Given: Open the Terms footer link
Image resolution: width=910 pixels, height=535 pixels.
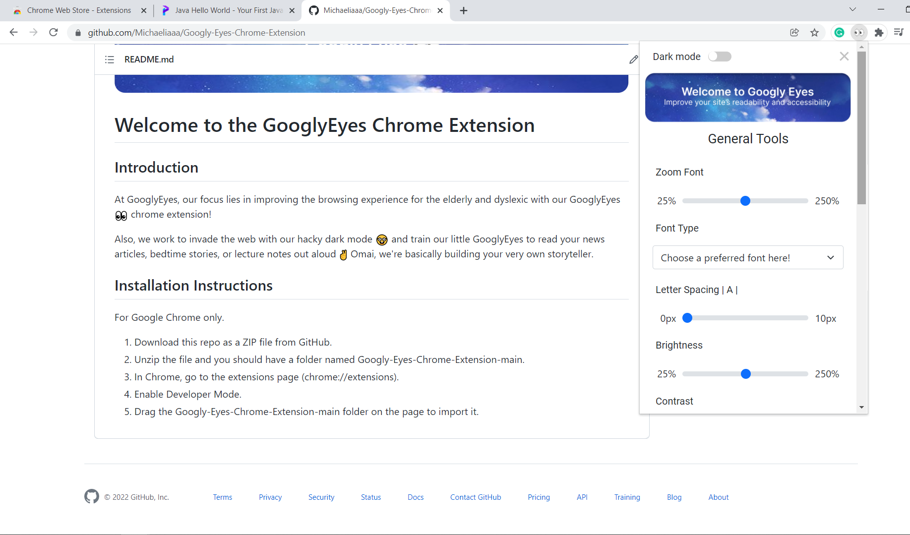Looking at the screenshot, I should coord(223,497).
